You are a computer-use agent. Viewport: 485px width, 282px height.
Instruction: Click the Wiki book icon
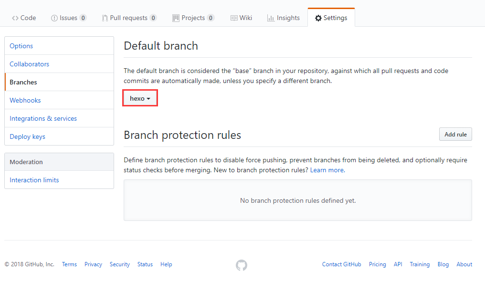(x=234, y=18)
